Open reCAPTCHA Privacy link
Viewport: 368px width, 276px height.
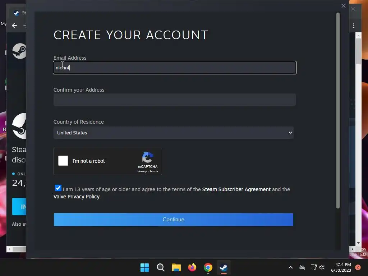(142, 171)
